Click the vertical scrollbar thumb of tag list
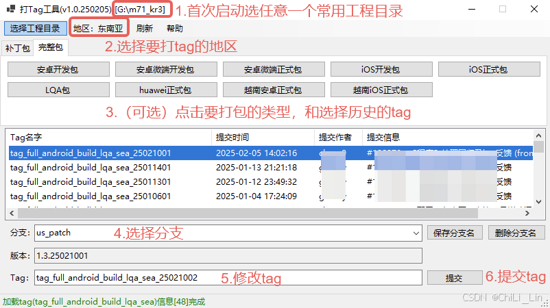This screenshot has height=308, width=550. pyautogui.click(x=539, y=146)
